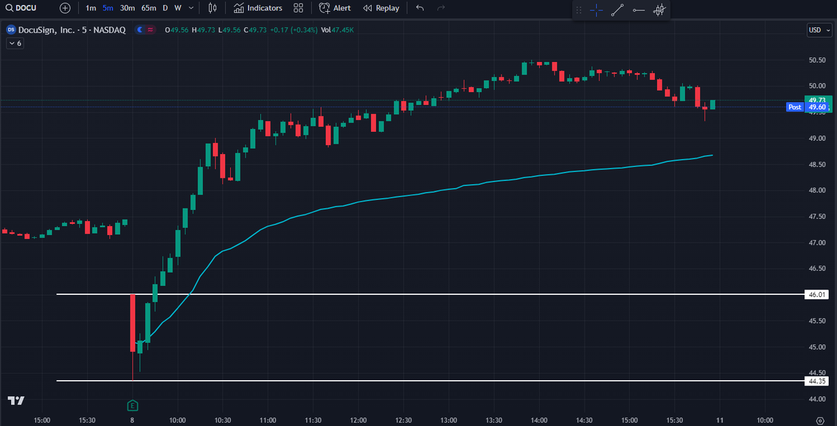Open the Indicators dialog
837x426 pixels.
pos(258,8)
